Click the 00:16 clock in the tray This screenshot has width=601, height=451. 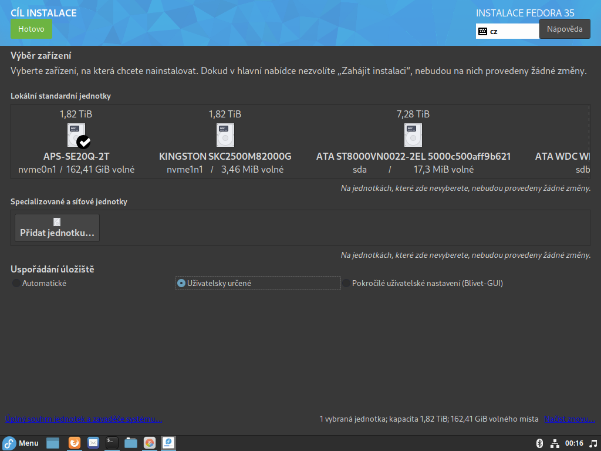coord(574,443)
